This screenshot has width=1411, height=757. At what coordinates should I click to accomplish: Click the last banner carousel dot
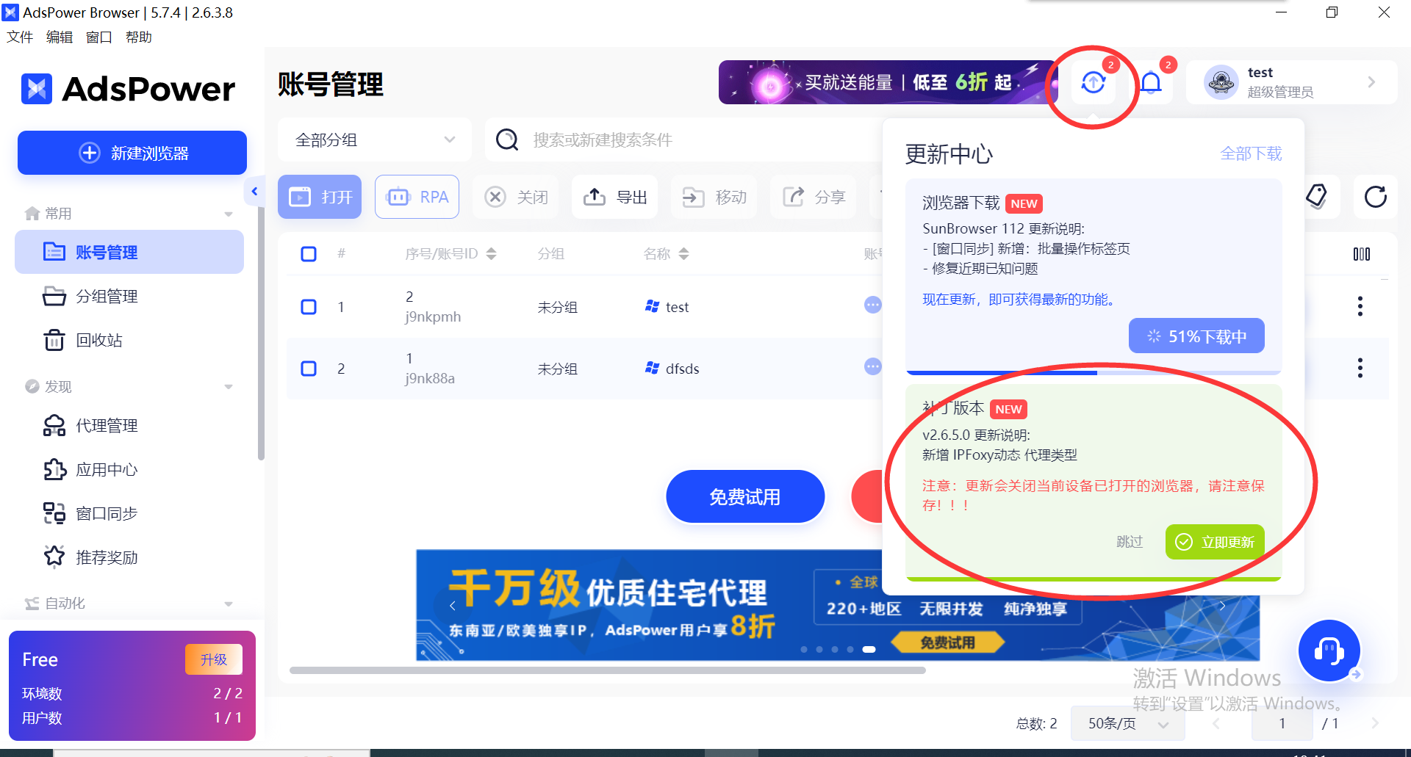(869, 649)
